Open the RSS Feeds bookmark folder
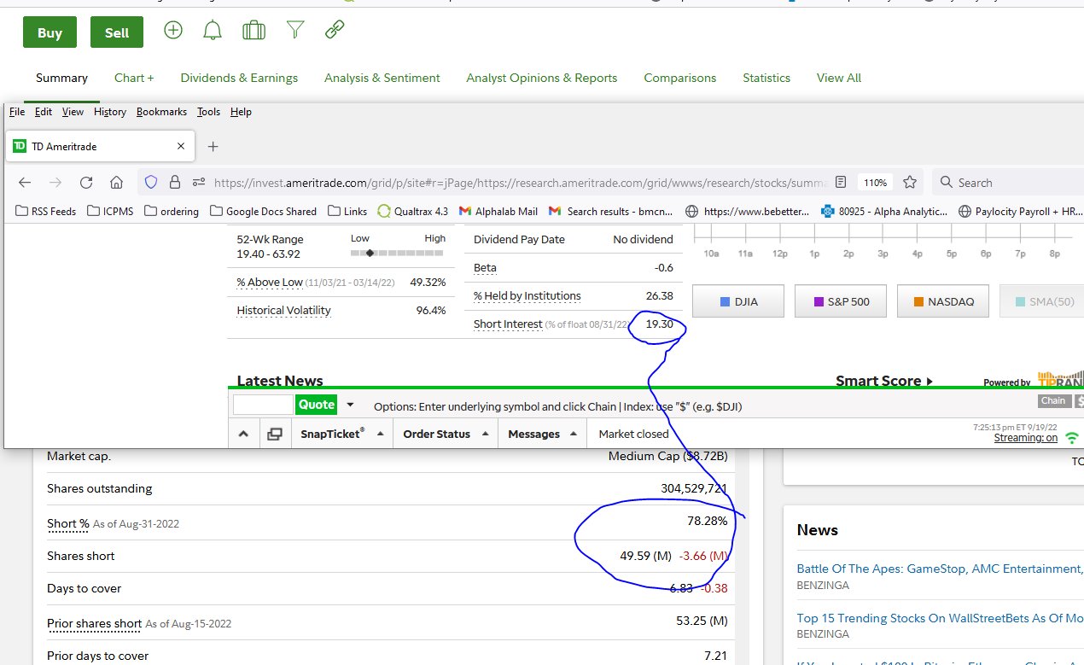1084x665 pixels. tap(46, 211)
